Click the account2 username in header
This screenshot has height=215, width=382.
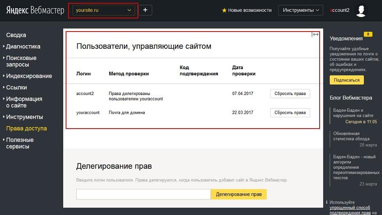point(339,10)
